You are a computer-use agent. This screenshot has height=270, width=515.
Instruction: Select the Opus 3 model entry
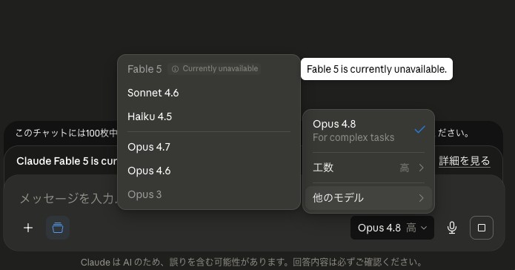tap(209, 194)
